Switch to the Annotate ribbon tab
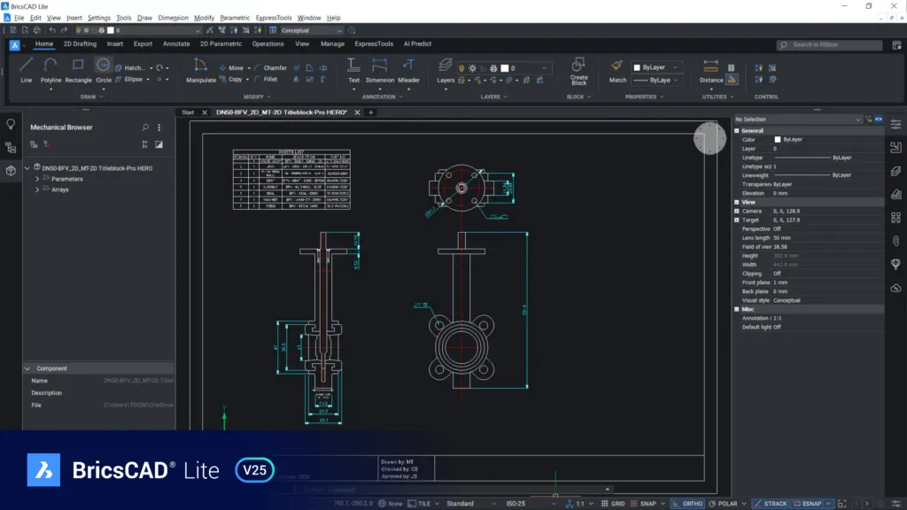The width and height of the screenshot is (907, 510). click(x=176, y=44)
